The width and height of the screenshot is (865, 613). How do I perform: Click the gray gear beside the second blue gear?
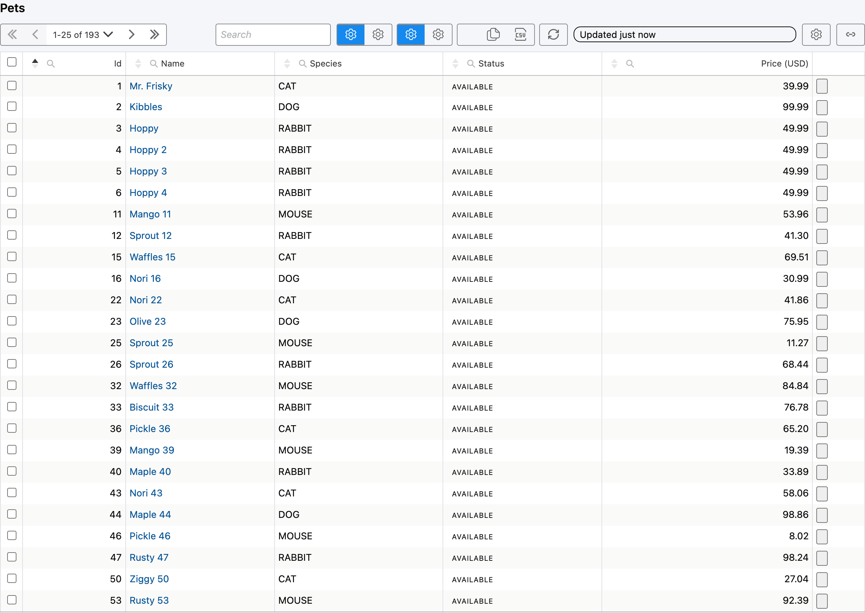438,35
